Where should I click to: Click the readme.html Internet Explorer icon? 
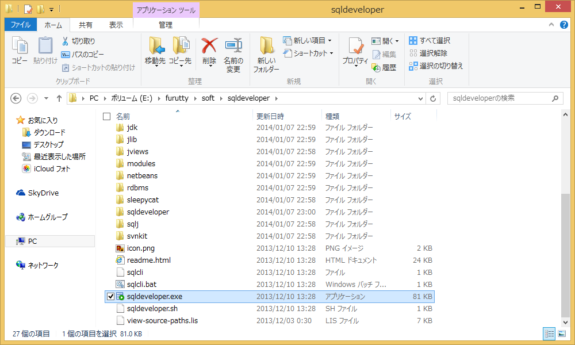[120, 260]
